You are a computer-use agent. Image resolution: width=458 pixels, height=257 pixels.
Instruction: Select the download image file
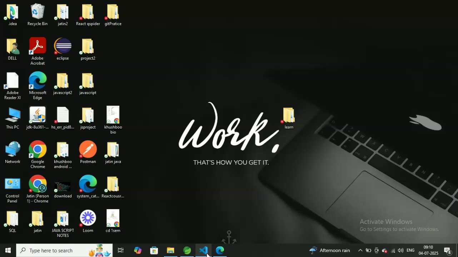(63, 190)
